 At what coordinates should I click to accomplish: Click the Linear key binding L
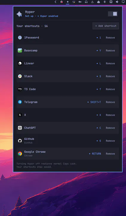point(99,63)
